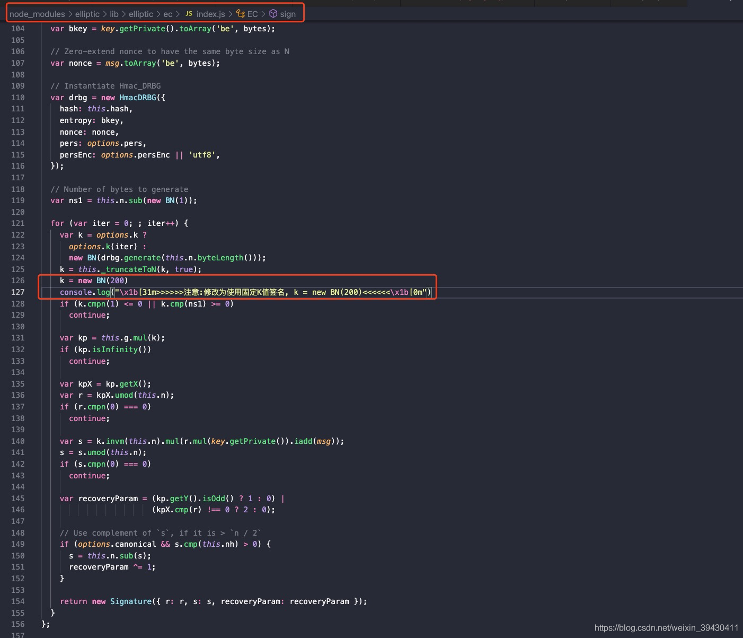Image resolution: width=743 pixels, height=638 pixels.
Task: Select line number 145 in gutter
Action: [18, 499]
